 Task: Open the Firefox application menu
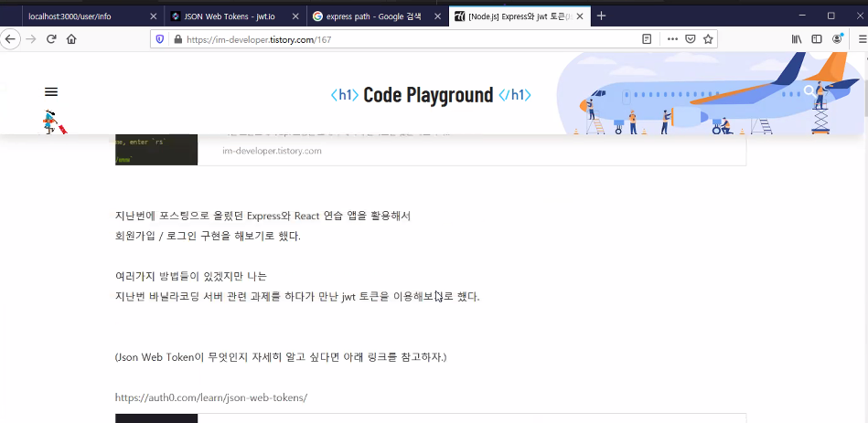[862, 39]
